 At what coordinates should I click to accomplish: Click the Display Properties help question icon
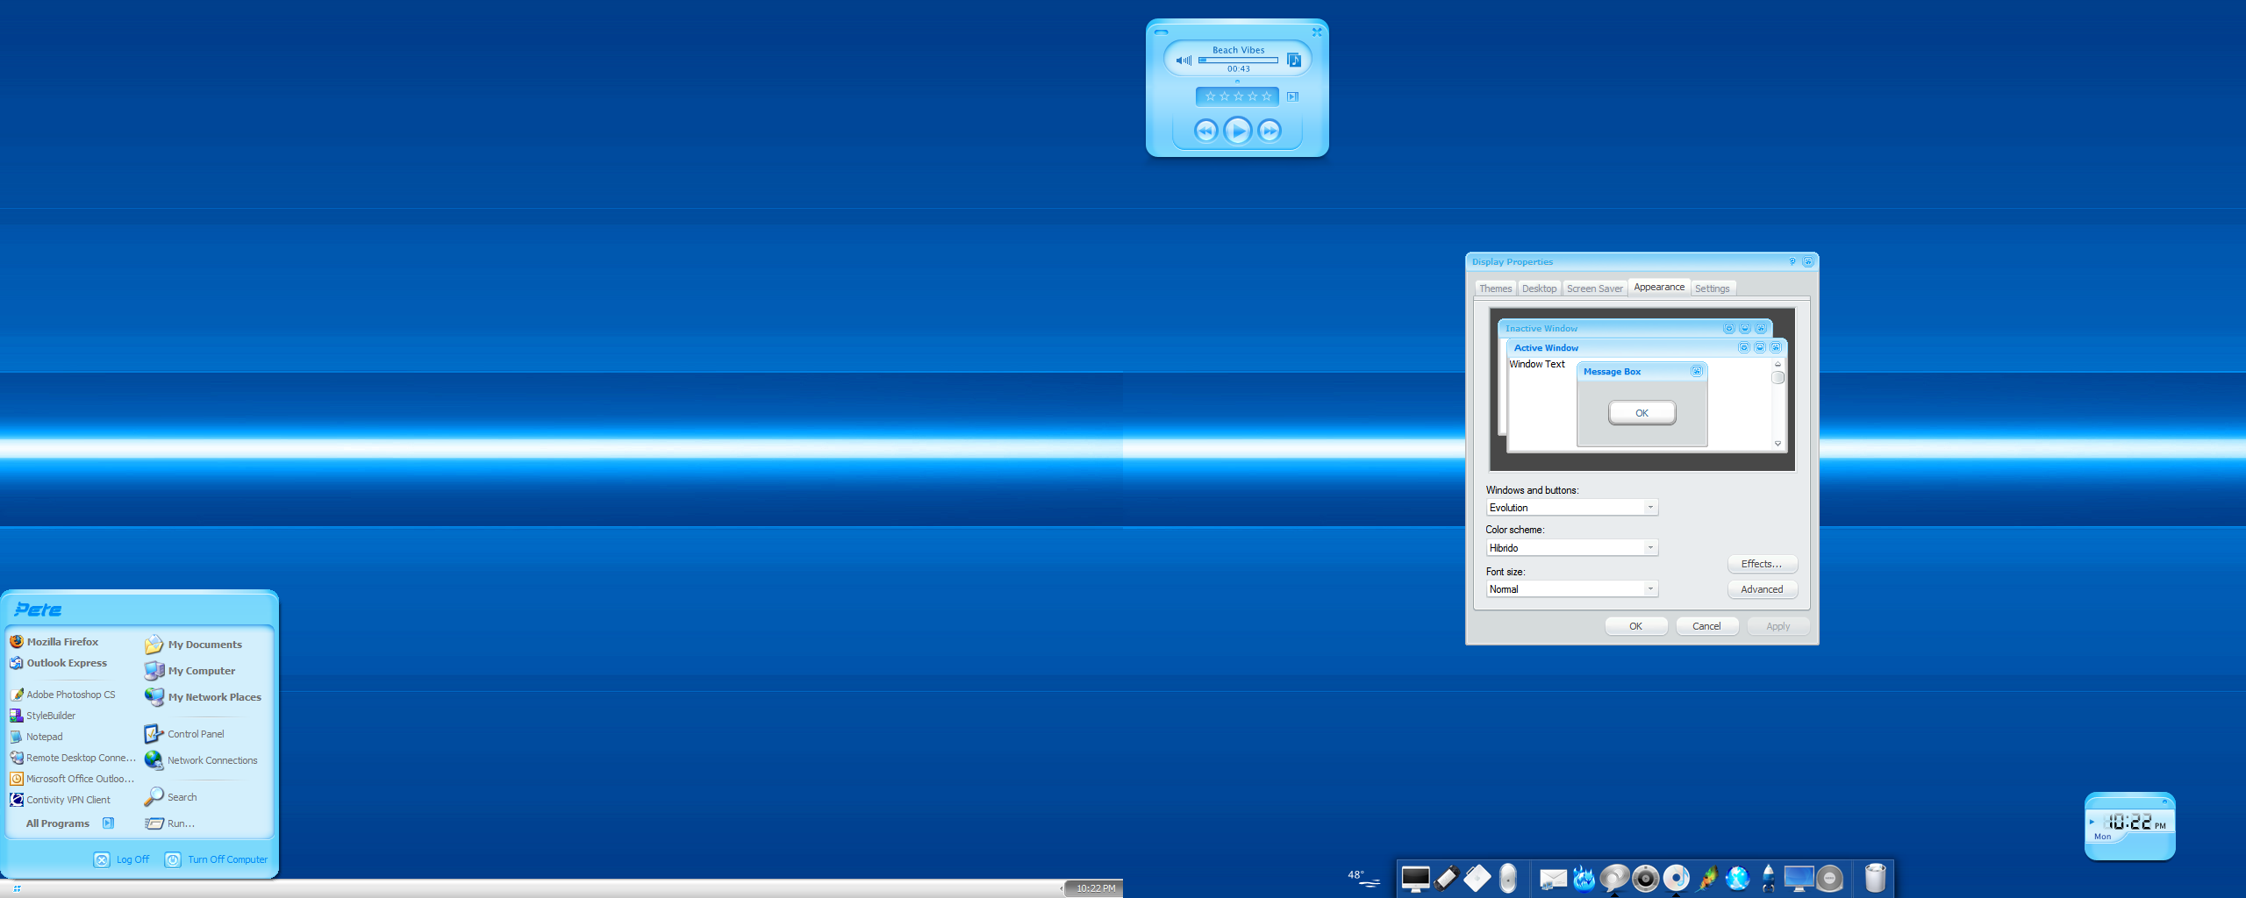click(x=1792, y=261)
